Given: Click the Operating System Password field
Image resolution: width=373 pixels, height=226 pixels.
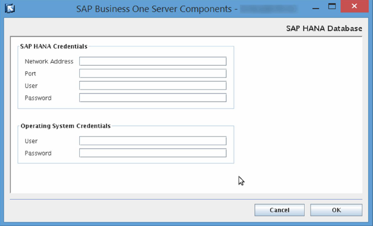Looking at the screenshot, I should click(x=153, y=153).
